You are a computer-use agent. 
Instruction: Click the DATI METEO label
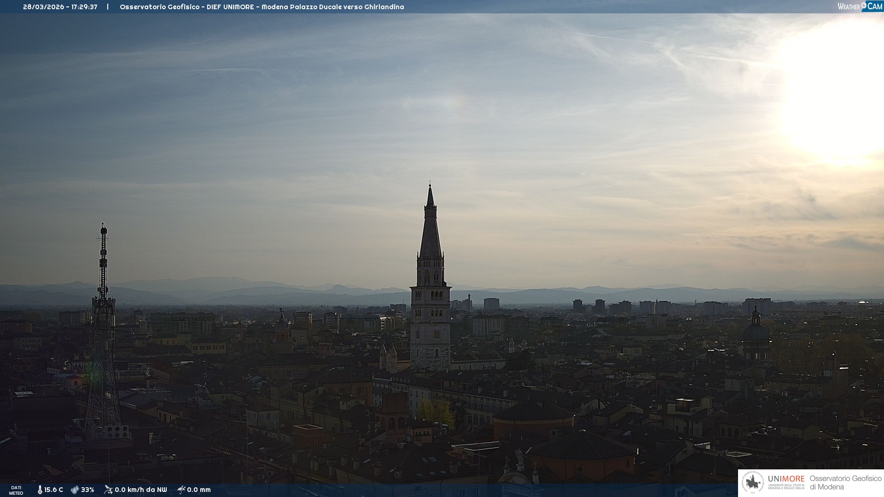click(x=16, y=490)
